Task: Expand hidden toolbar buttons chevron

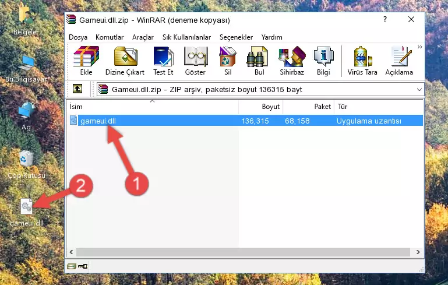Action: coord(419,47)
